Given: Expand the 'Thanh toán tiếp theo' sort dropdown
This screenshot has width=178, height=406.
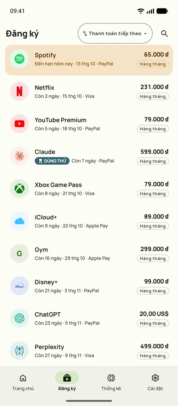Looking at the screenshot, I should (115, 33).
